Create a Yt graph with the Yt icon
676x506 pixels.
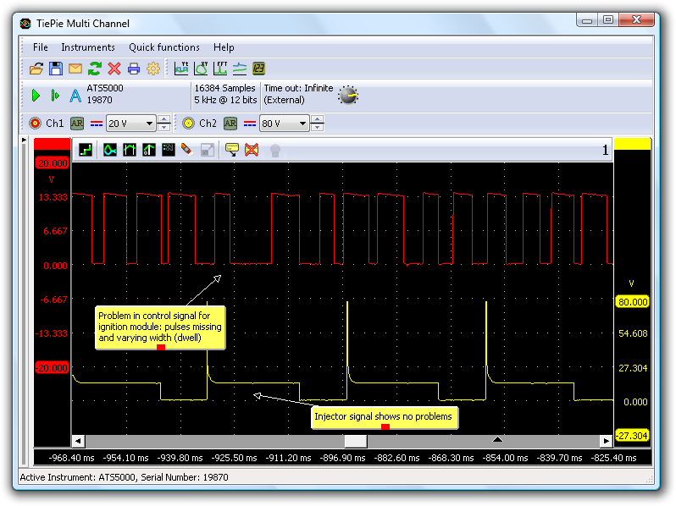[181, 69]
